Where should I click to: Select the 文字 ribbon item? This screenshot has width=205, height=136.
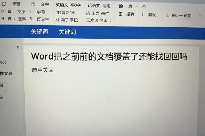coord(45,4)
